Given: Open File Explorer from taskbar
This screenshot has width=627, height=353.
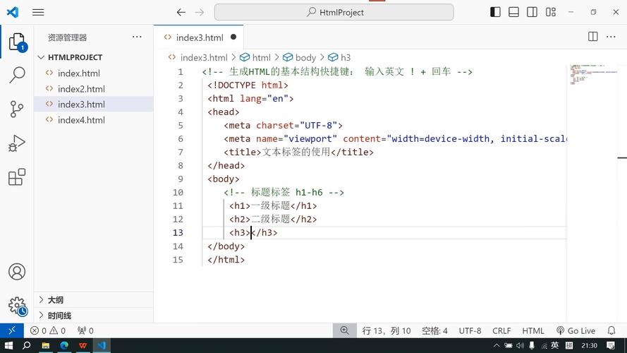Looking at the screenshot, I should [x=46, y=345].
